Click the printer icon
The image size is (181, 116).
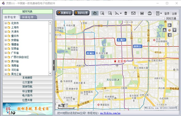(150, 13)
